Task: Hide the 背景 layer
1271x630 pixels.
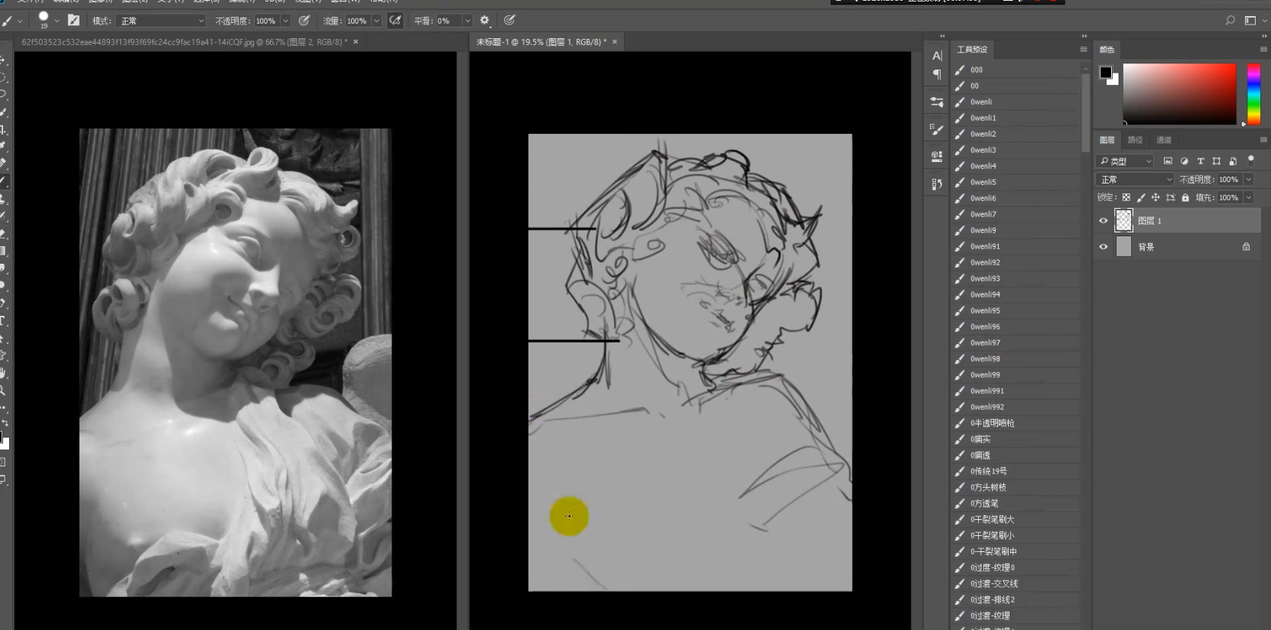Action: point(1103,247)
